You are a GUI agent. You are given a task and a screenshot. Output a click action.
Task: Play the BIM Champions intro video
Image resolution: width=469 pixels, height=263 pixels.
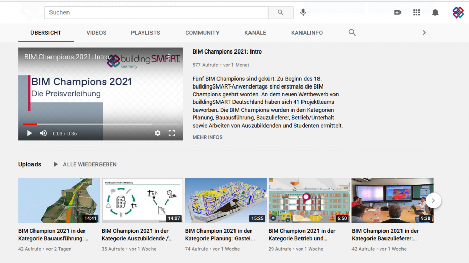coord(29,133)
